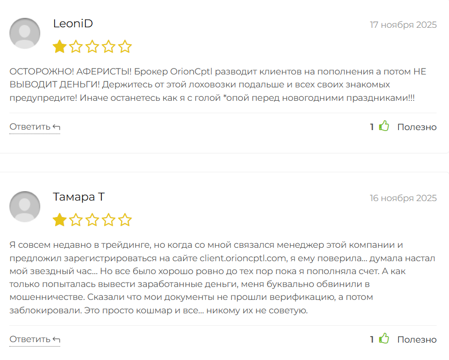The image size is (449, 360).
Task: Click fifth star in LeoniD's rating
Action: pos(125,47)
